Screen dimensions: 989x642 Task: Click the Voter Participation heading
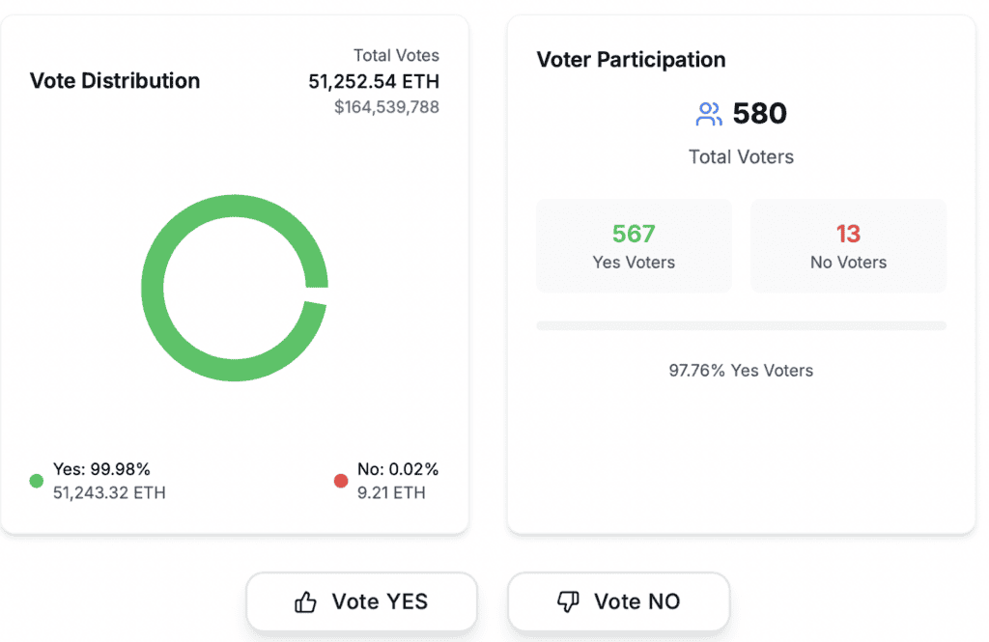[631, 60]
